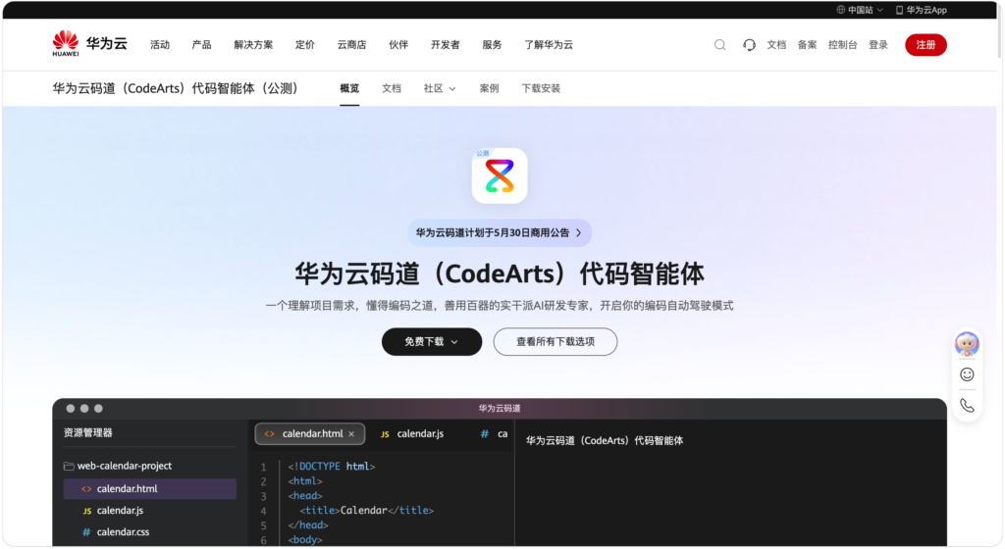Click the web-calendar-project folder icon
1005x549 pixels.
click(x=69, y=466)
